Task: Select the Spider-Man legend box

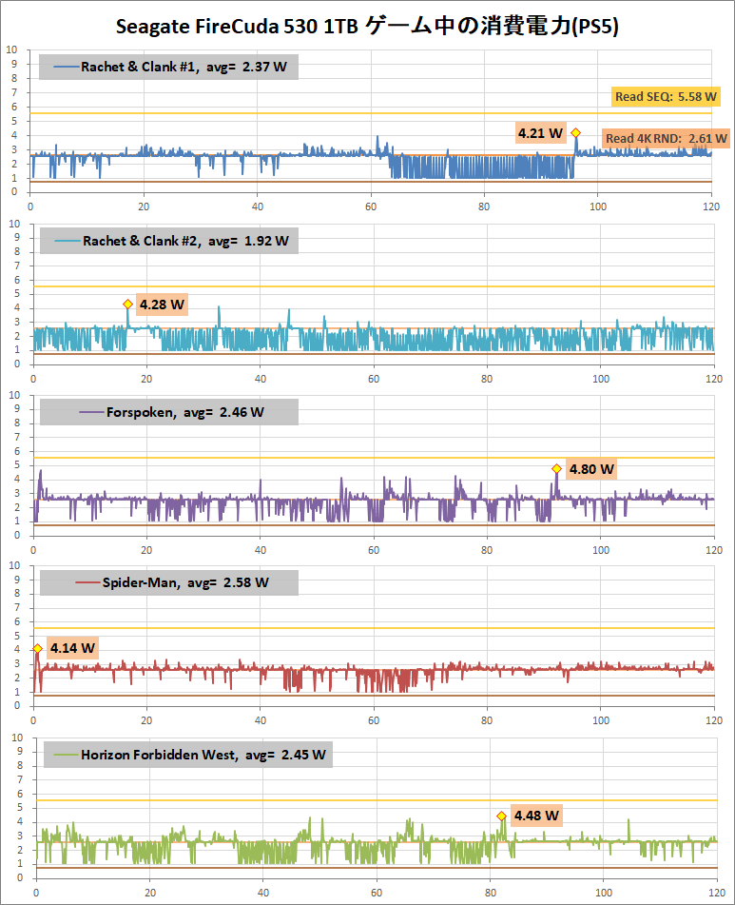Action: point(169,582)
